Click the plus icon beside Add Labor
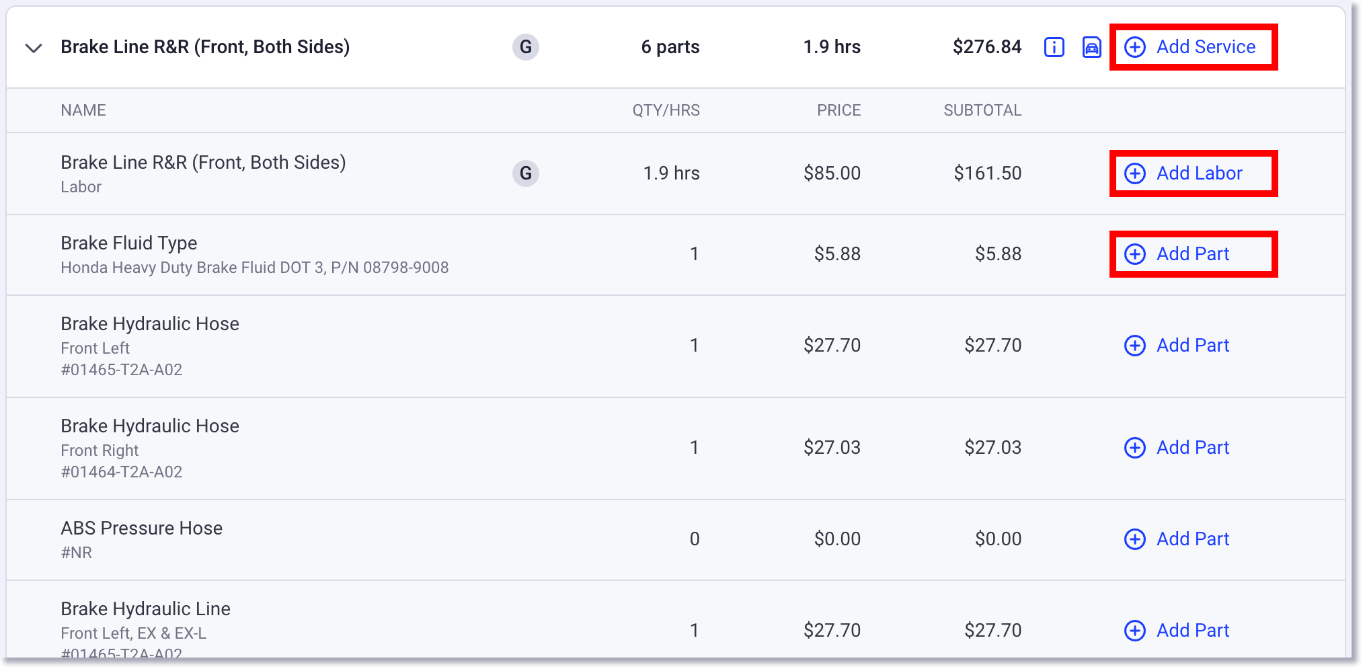1365x671 pixels. pos(1134,173)
